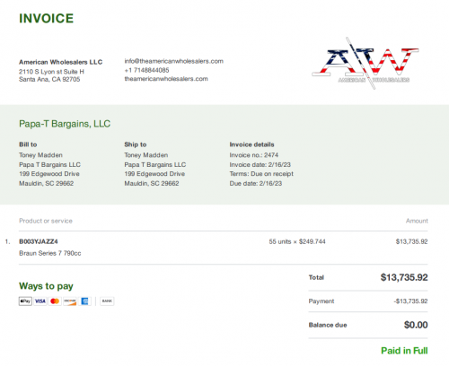449x366 pixels.
Task: Select the Visa card icon
Action: point(40,301)
